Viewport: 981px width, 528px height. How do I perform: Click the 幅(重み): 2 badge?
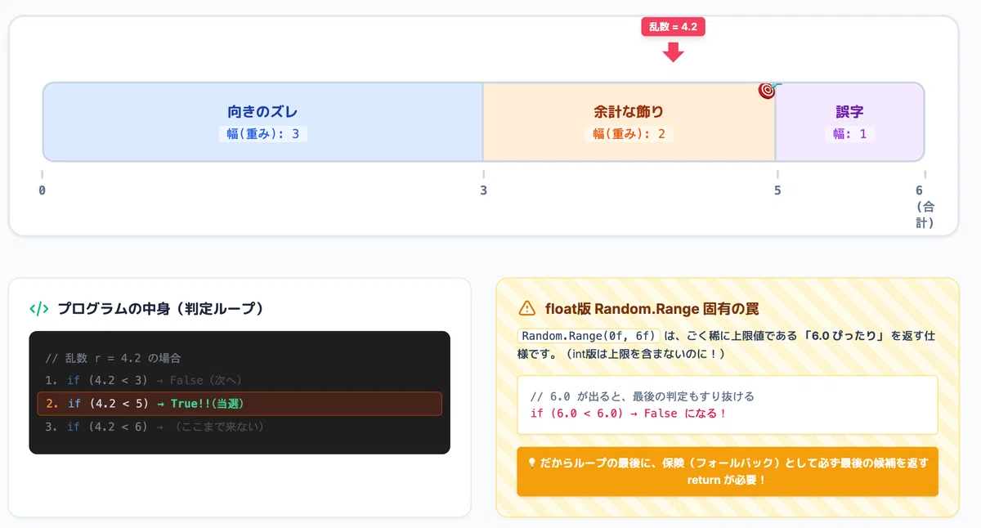[629, 133]
